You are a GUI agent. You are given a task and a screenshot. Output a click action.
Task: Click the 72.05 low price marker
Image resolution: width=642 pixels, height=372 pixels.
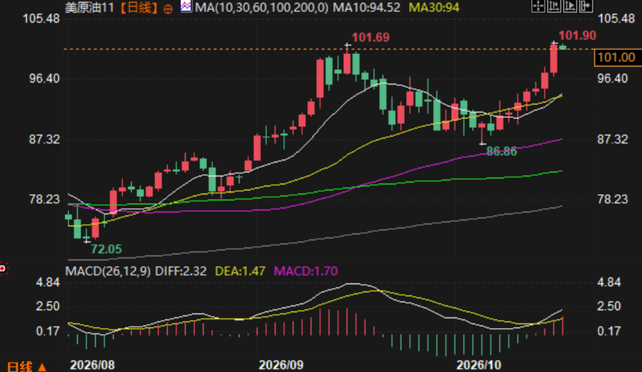point(106,249)
